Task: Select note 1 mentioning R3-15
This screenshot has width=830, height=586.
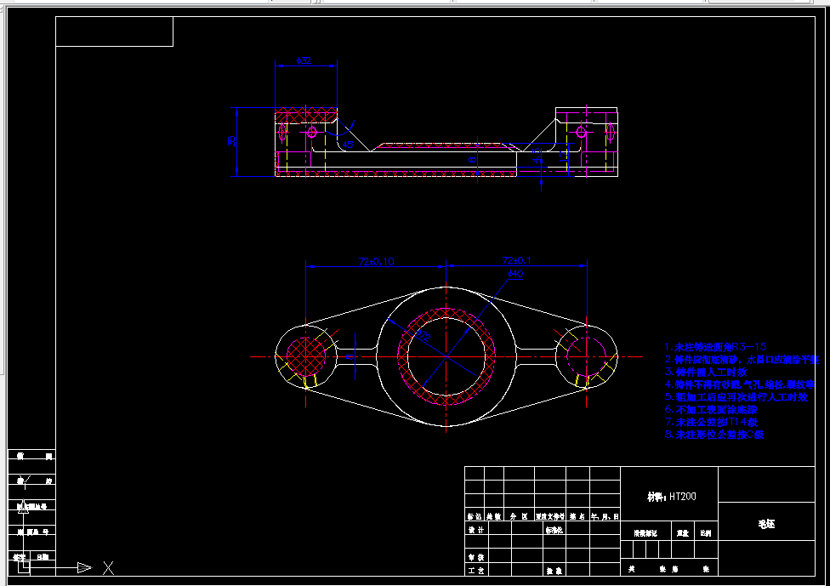Action: (x=716, y=347)
